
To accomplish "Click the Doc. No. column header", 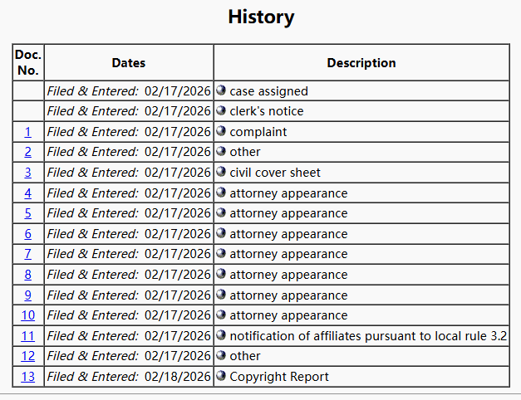I will pos(28,62).
